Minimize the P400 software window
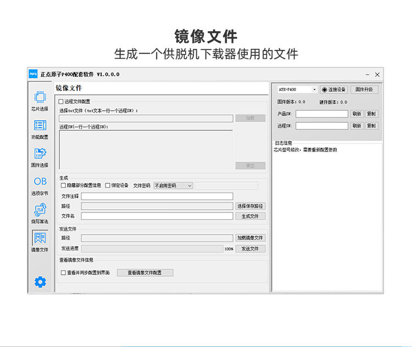 coord(368,75)
